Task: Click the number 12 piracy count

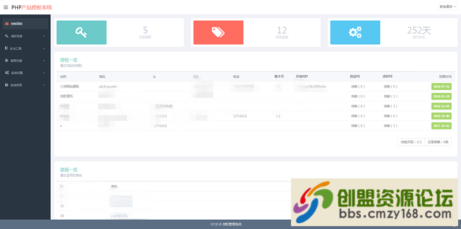Action: tap(282, 30)
